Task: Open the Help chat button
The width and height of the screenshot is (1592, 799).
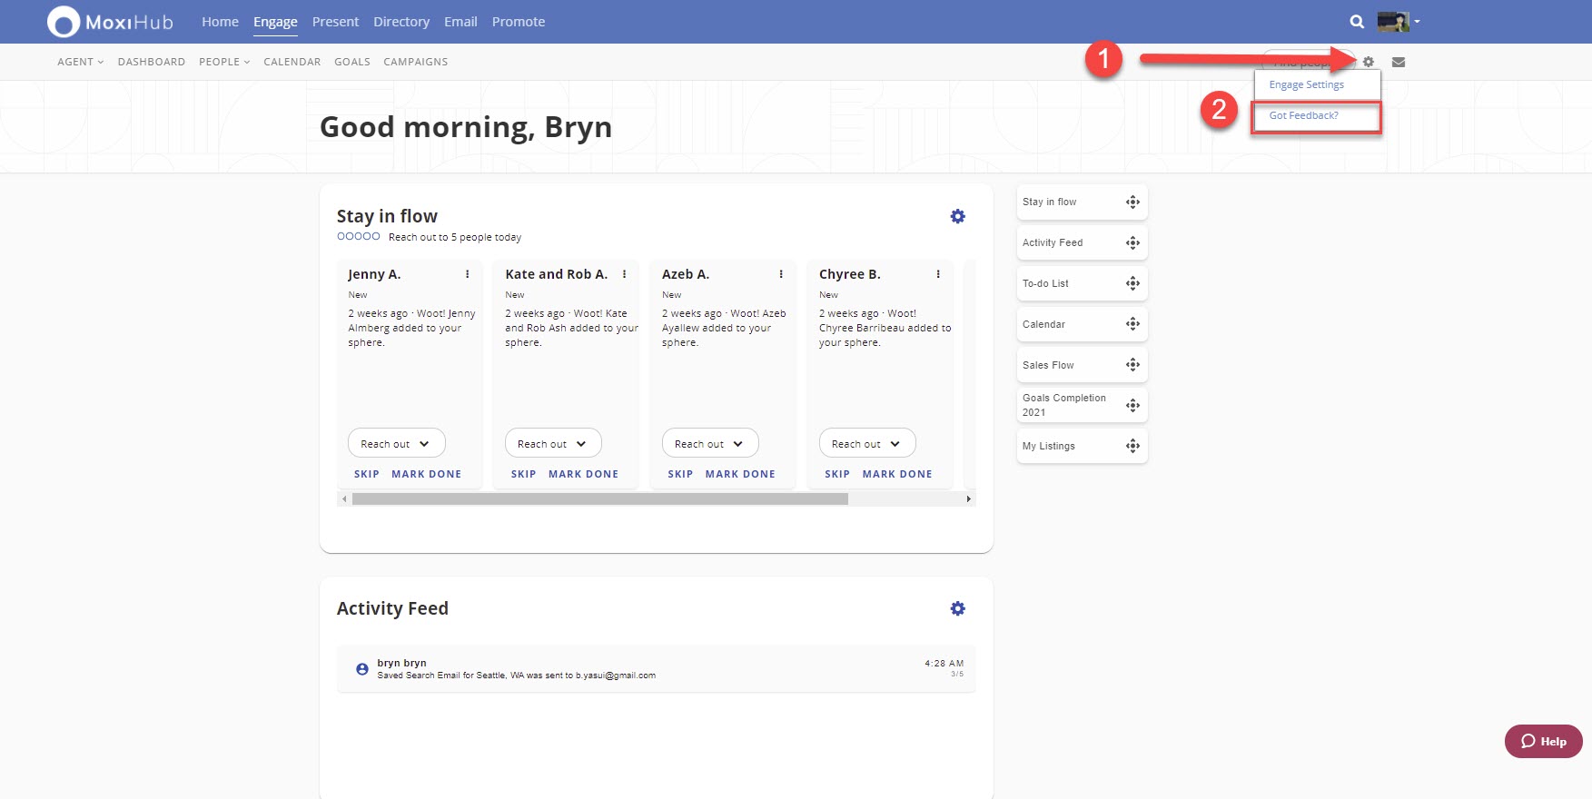Action: coord(1543,741)
